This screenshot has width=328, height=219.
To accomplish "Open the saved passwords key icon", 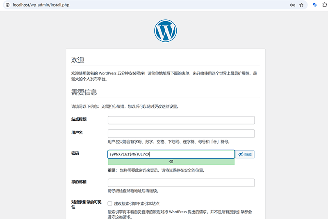I will tap(292, 5).
